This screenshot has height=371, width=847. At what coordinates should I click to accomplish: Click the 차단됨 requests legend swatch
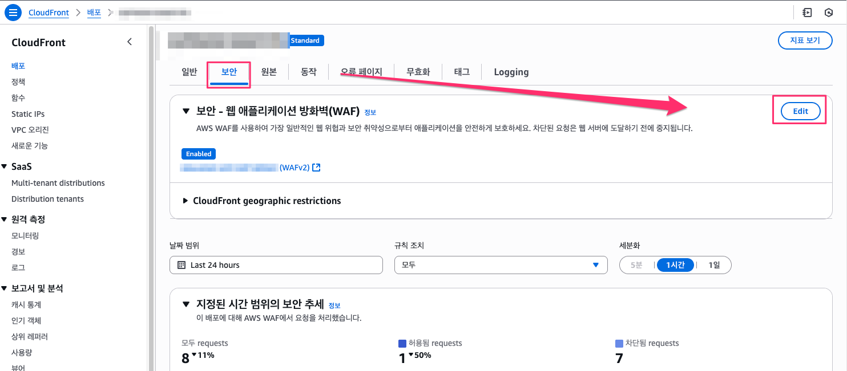click(x=619, y=344)
